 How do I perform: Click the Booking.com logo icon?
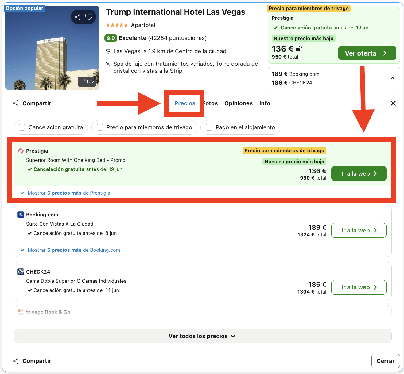[x=20, y=215]
